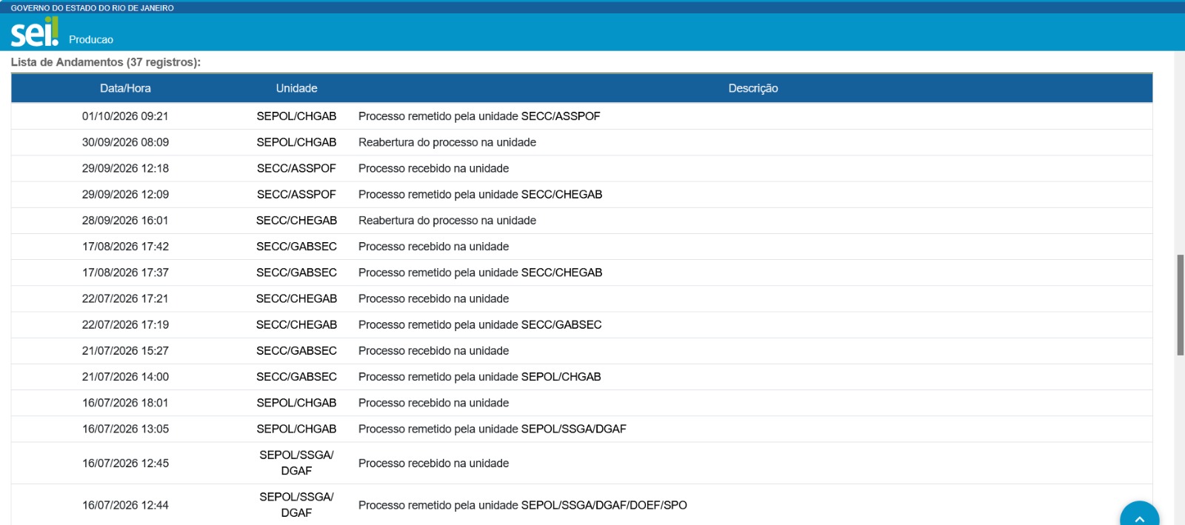Click the Unidade column header

click(x=296, y=88)
